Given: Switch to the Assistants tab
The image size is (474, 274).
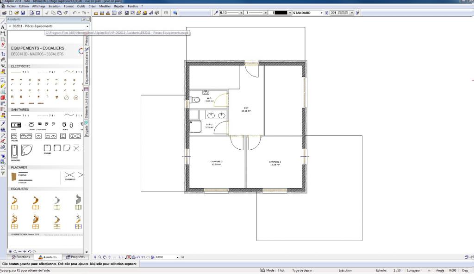Looking at the screenshot, I should point(48,257).
